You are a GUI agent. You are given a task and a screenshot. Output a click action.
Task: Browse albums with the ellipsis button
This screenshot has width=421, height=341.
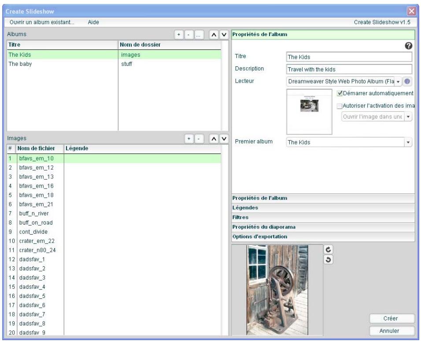[199, 35]
